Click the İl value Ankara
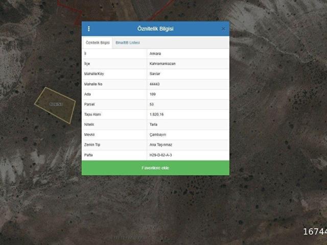327x245 pixels. (155, 54)
